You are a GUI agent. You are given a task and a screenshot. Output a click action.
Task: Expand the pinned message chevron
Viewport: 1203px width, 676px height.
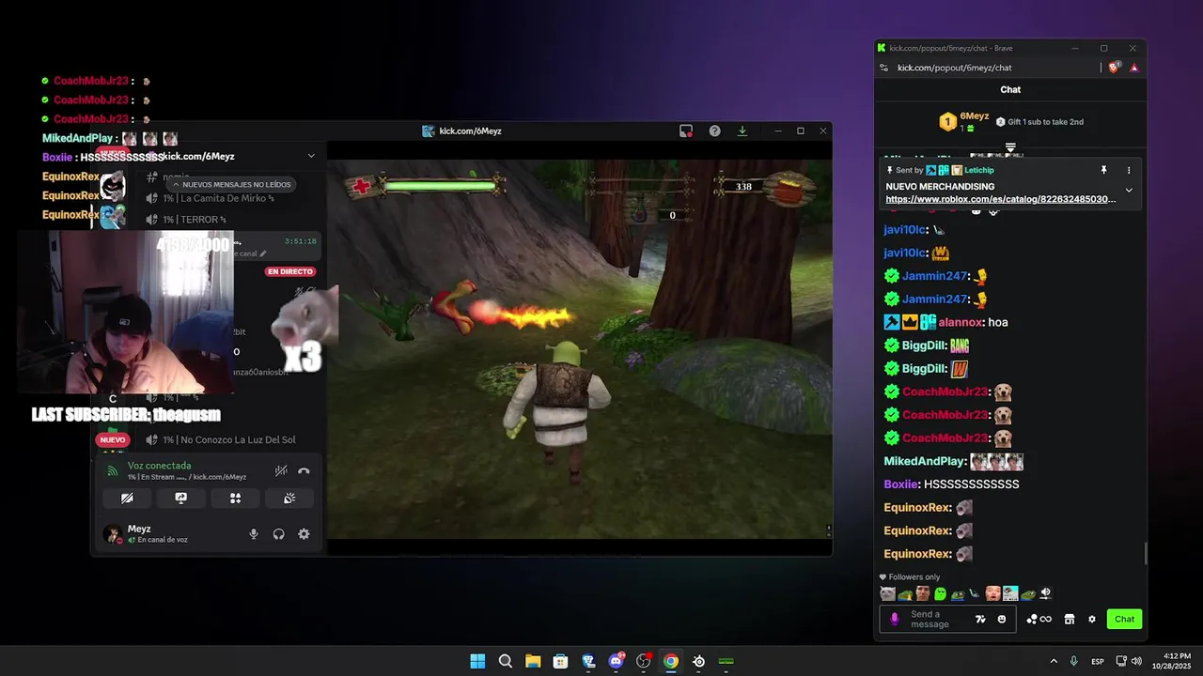[x=1129, y=191]
